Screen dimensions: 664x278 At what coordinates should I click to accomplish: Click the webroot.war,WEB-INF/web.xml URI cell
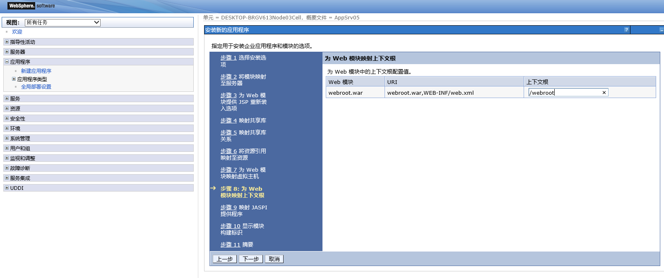point(454,93)
